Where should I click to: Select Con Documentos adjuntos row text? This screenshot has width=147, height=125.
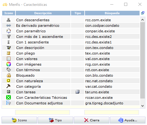(x=40, y=103)
